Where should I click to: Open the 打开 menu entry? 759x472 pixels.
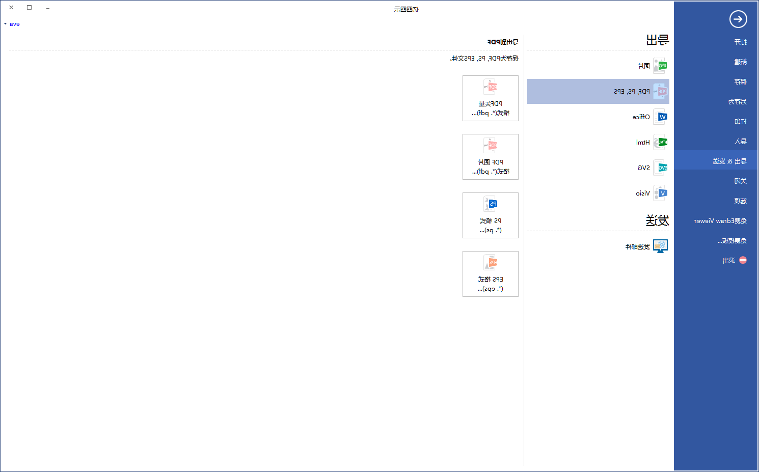(741, 42)
